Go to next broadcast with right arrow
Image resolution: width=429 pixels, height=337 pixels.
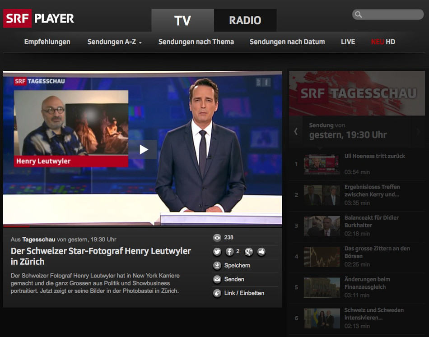[418, 131]
